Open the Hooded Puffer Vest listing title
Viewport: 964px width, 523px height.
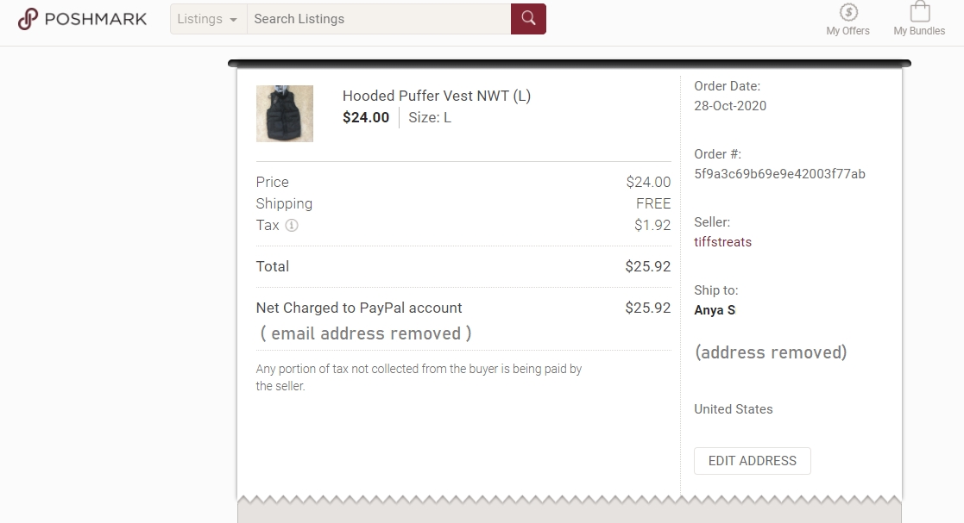[x=436, y=96]
